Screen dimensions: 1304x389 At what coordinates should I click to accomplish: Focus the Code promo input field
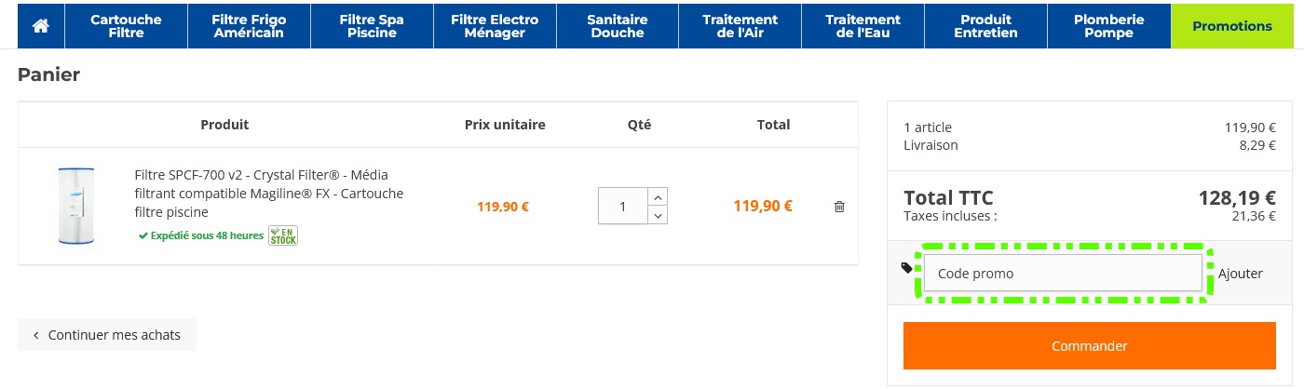(x=1063, y=274)
